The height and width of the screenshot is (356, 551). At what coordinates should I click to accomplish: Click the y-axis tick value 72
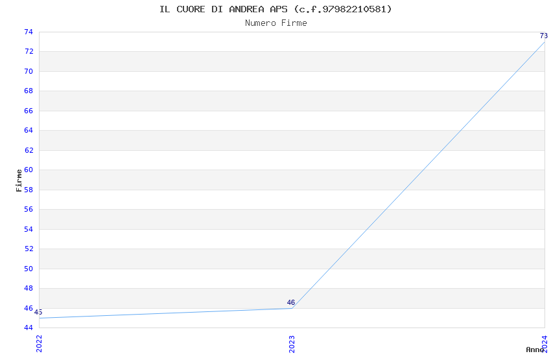(29, 52)
